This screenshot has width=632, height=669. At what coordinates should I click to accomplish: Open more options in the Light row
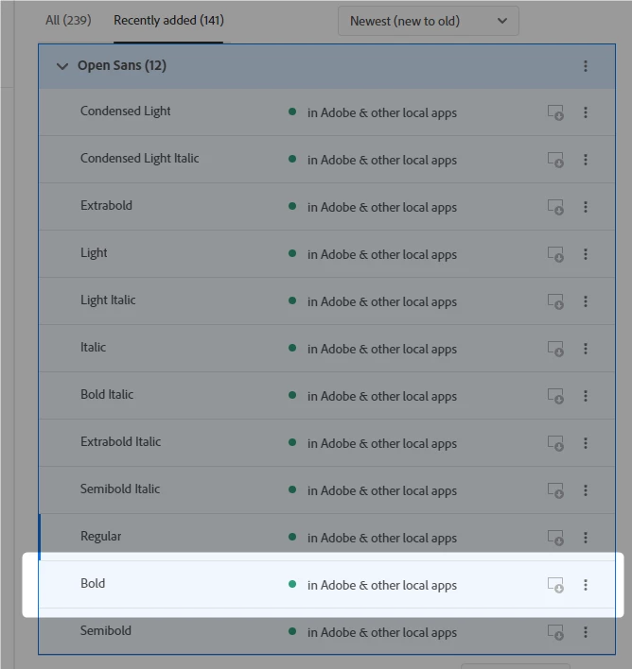click(x=586, y=255)
